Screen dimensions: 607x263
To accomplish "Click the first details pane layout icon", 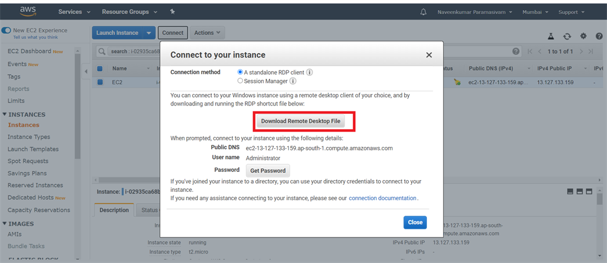I will pyautogui.click(x=570, y=191).
